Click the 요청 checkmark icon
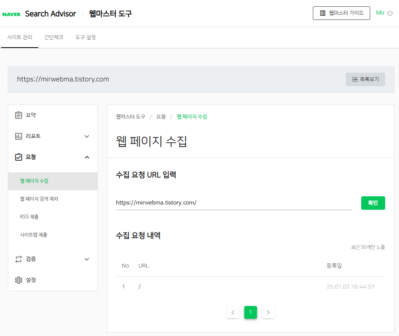The height and width of the screenshot is (336, 399). point(19,157)
